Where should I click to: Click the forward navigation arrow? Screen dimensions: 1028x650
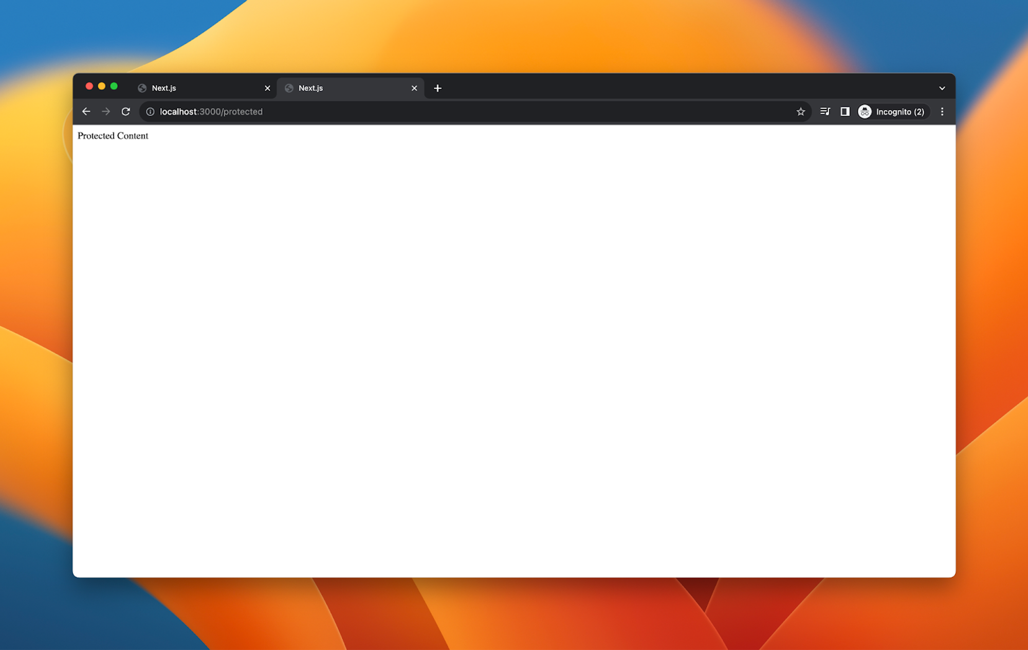click(x=106, y=112)
